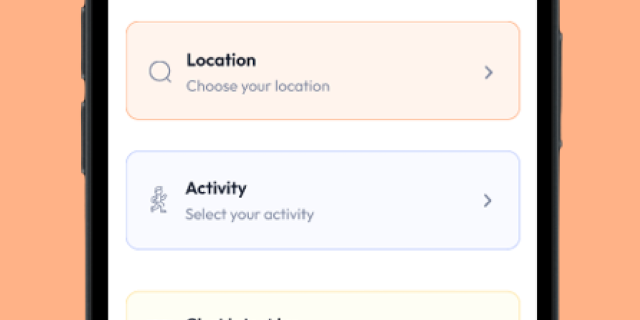The width and height of the screenshot is (640, 320).
Task: Click the magnifier icon in Location card
Action: [x=160, y=72]
